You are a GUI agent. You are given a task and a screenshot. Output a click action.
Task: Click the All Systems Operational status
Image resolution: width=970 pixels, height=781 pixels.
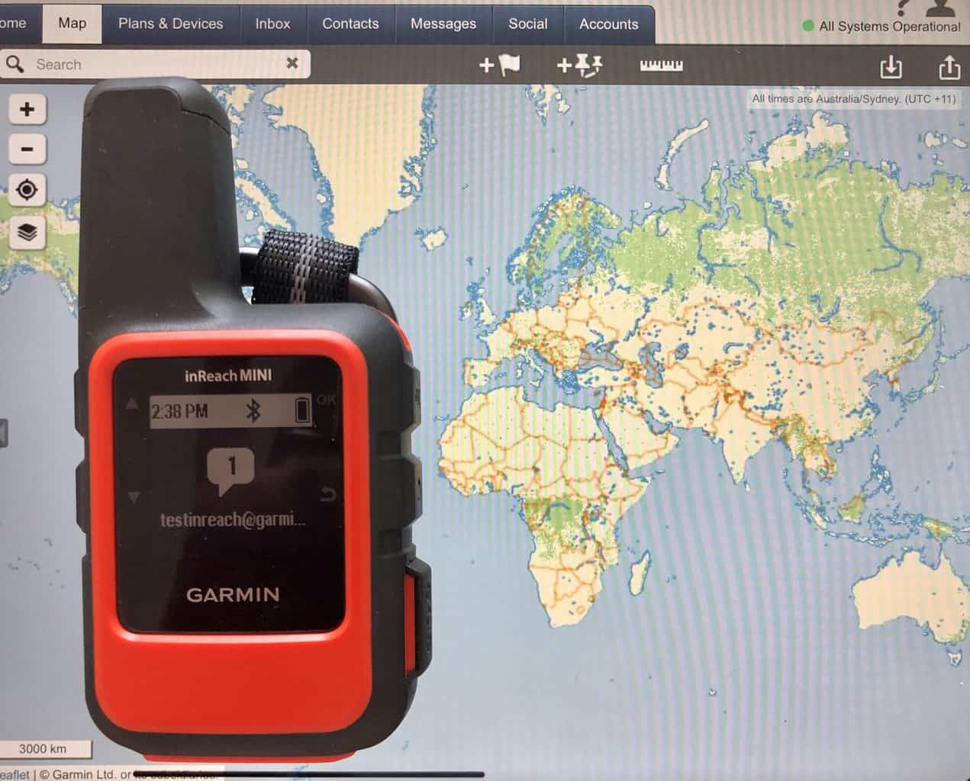881,26
